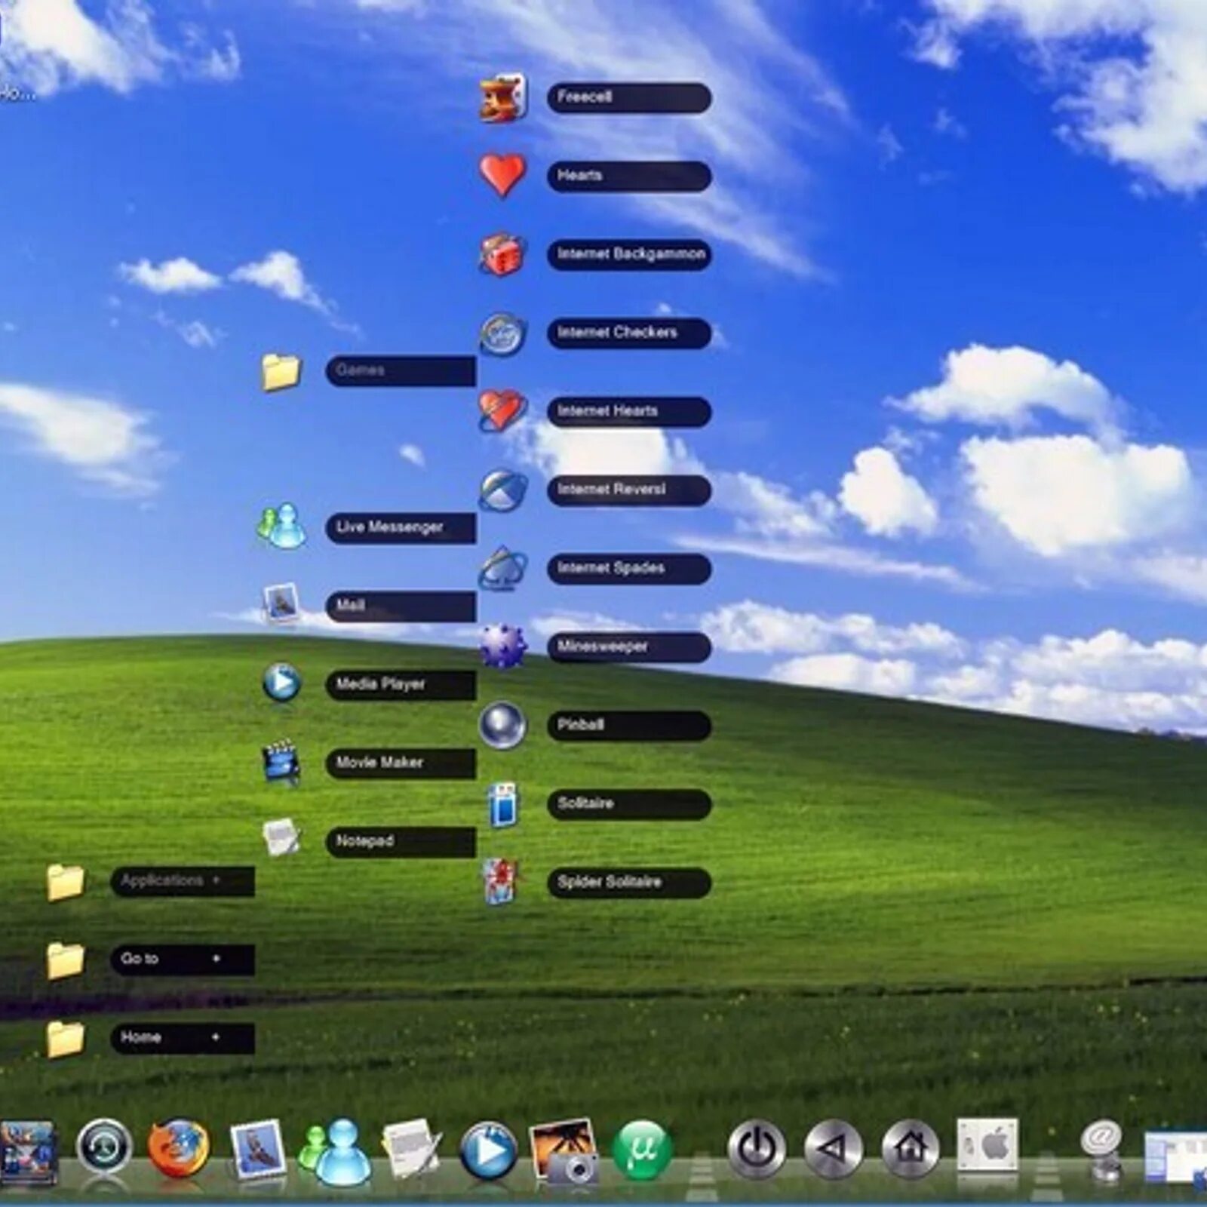Expand the Applications submenu
This screenshot has width=1207, height=1207.
[183, 880]
